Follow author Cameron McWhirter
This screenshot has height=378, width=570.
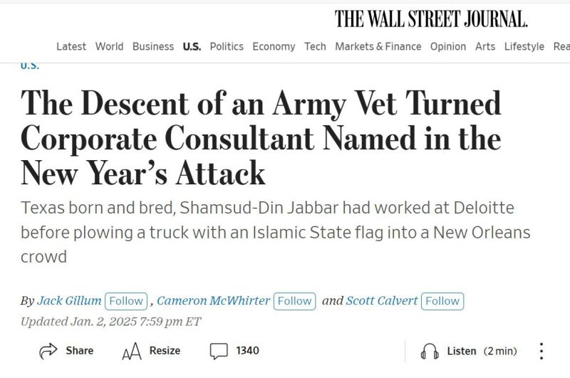pos(294,301)
